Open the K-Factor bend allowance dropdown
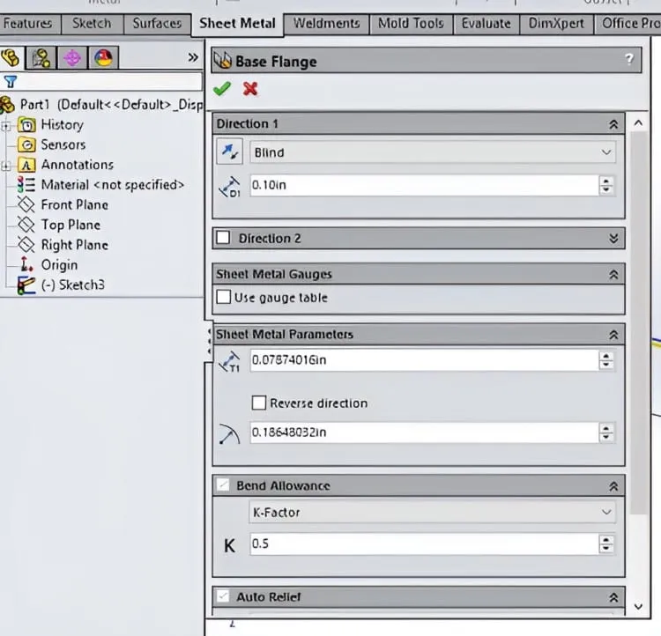Screen dimensions: 661x636 432,512
